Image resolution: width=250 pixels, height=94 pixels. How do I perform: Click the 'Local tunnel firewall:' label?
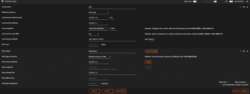(10, 39)
